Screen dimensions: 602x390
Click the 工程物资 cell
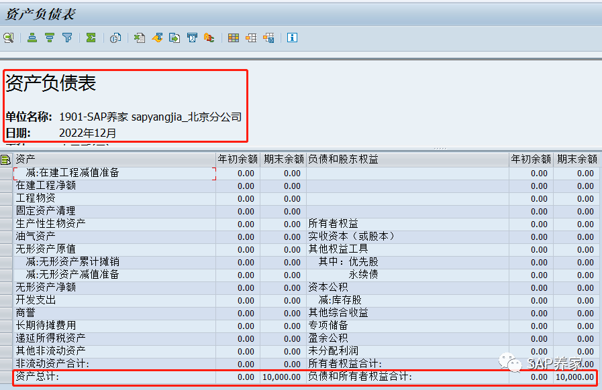point(114,198)
